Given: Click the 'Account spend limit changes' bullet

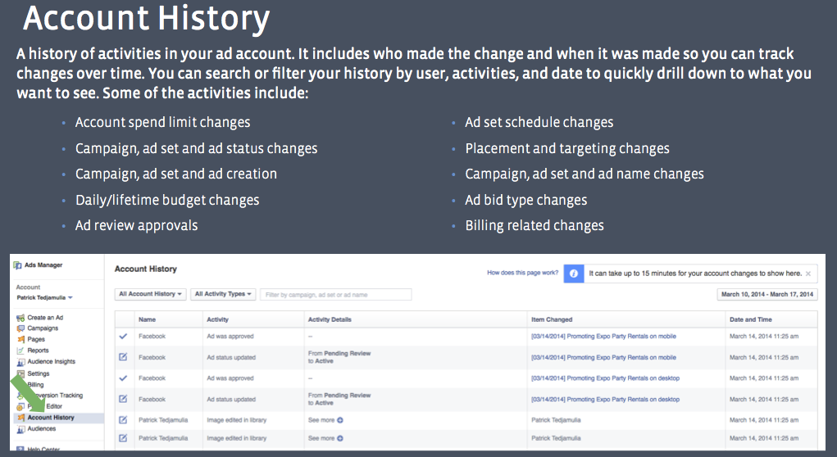Looking at the screenshot, I should [163, 122].
